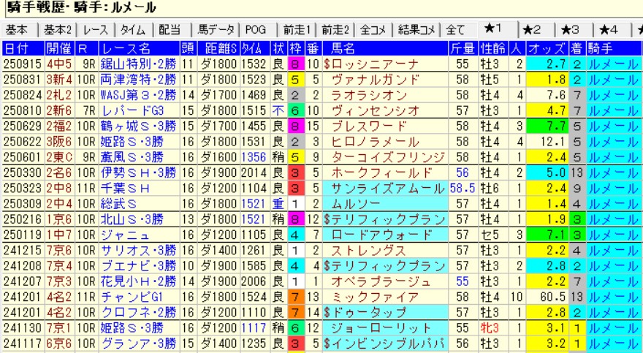Select the 結果コメ tab
This screenshot has height=353, width=643.
pos(416,30)
